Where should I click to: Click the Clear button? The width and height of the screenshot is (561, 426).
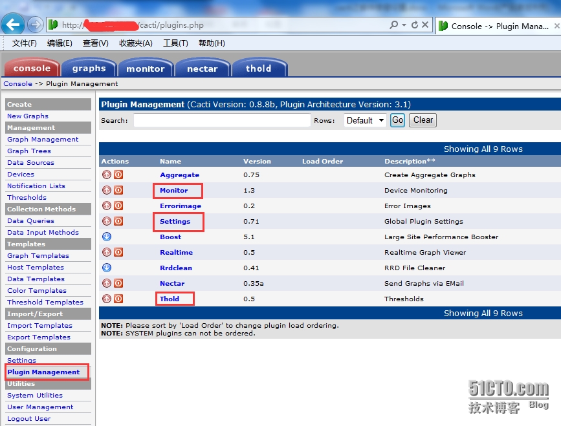coord(423,120)
